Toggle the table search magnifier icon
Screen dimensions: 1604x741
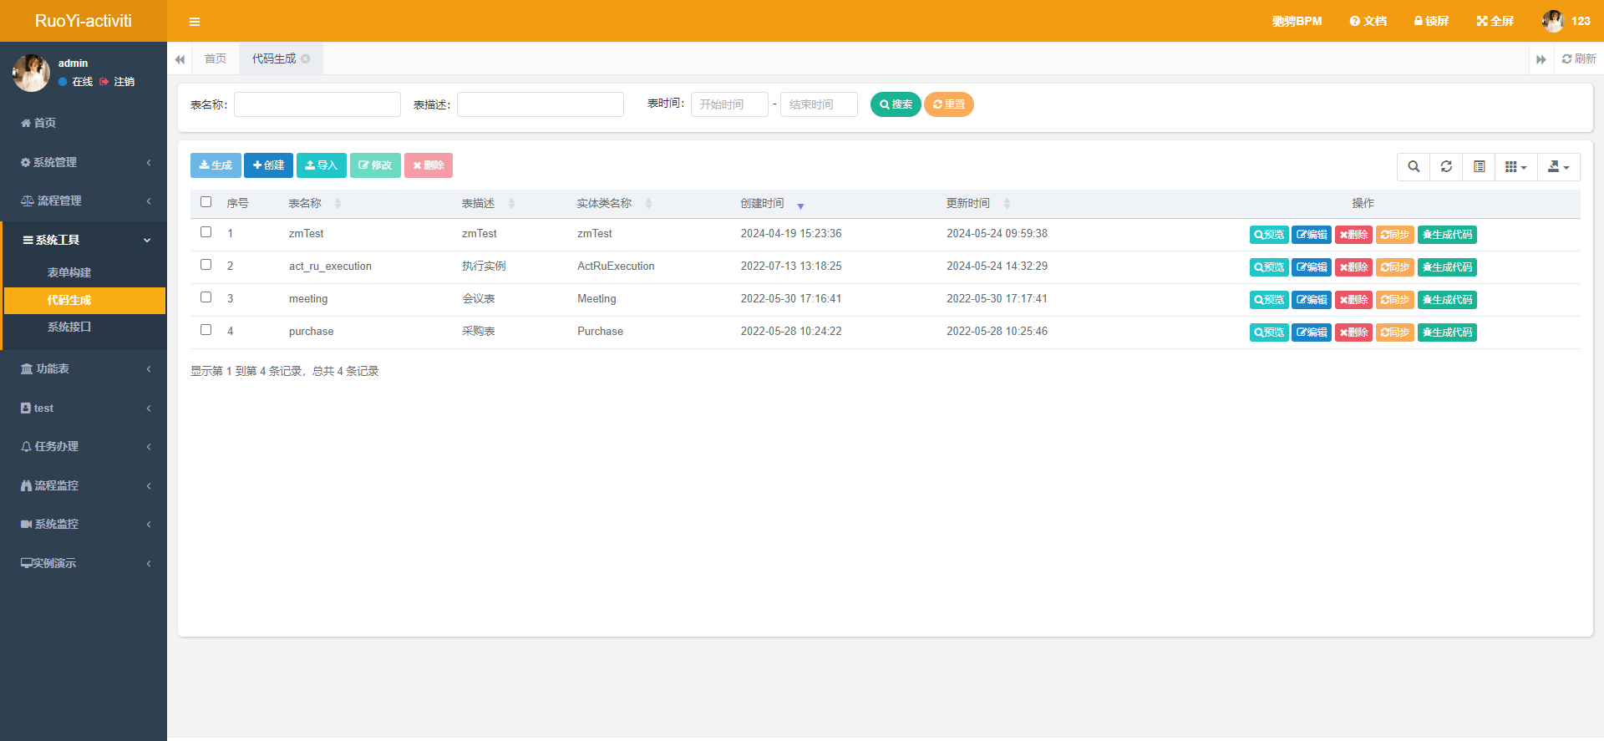[x=1414, y=167]
